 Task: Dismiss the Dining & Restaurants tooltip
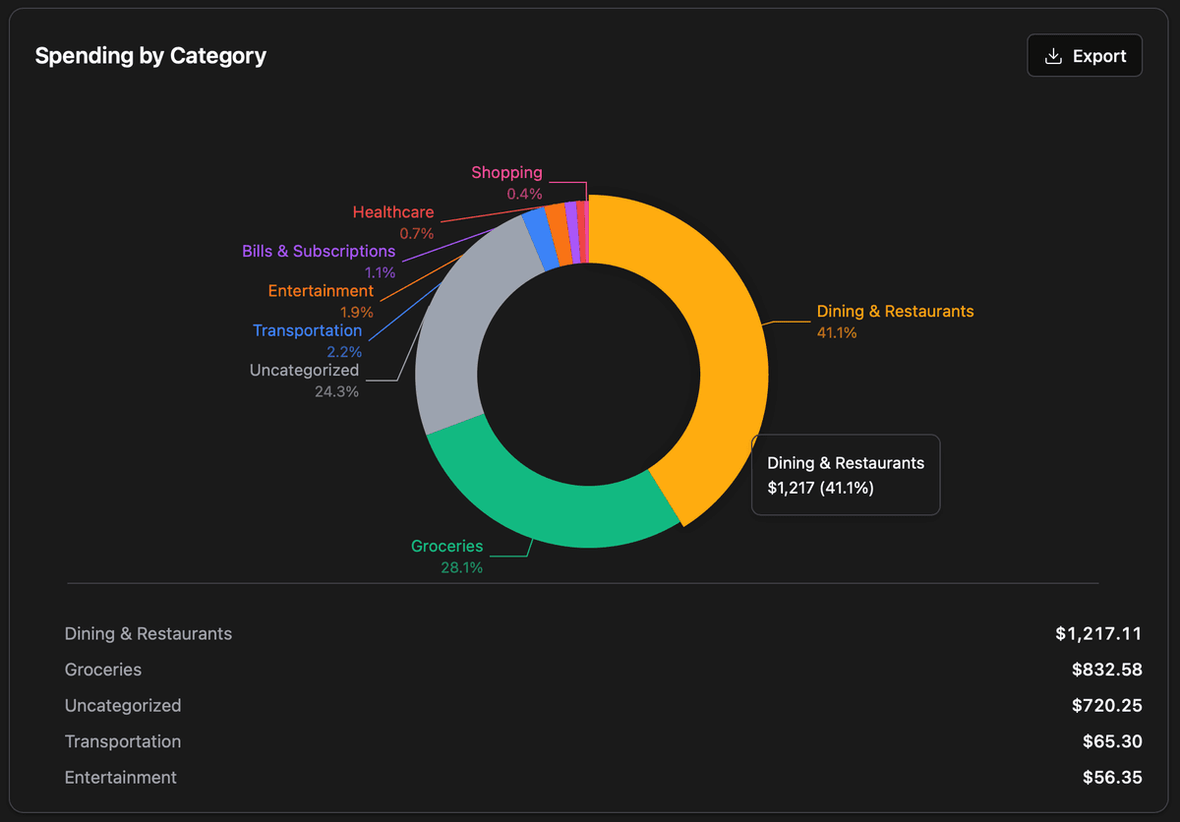coord(846,474)
